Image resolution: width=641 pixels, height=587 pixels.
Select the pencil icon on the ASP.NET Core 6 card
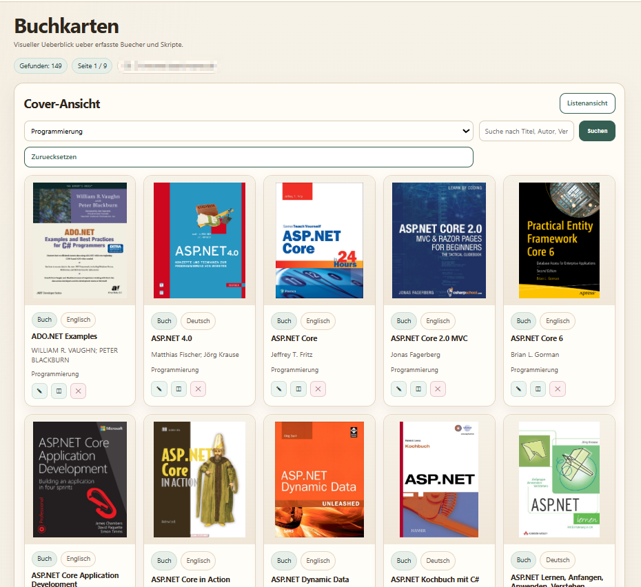(x=518, y=389)
